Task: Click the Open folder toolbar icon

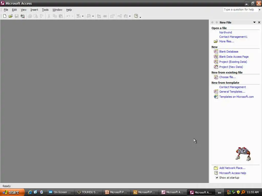Action: (x=10, y=16)
